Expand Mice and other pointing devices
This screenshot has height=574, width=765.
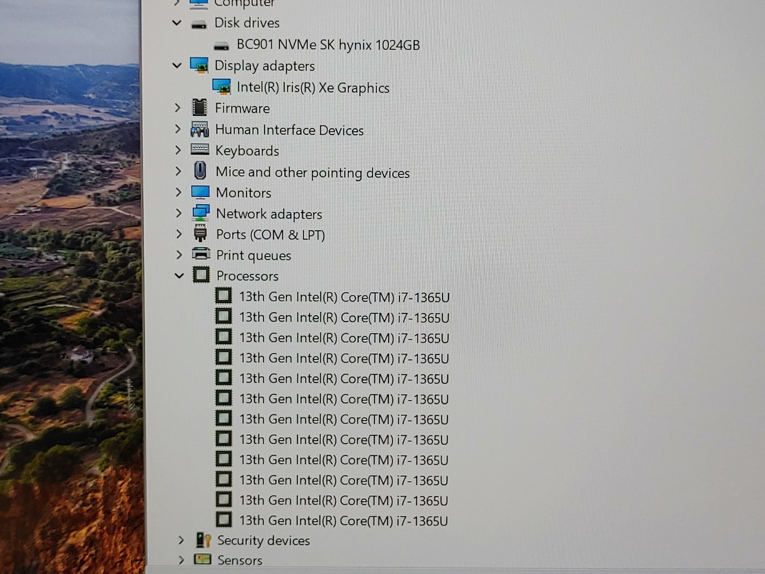[x=178, y=171]
